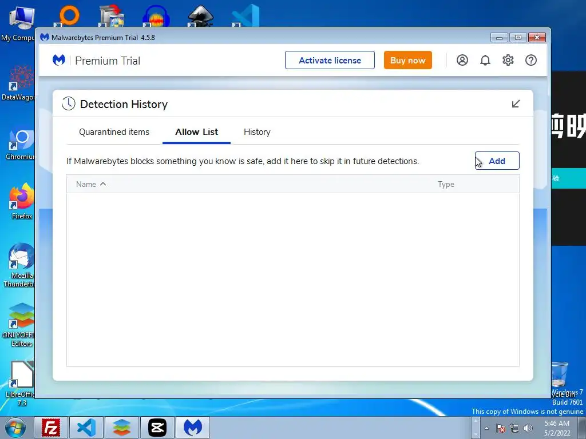Open Visual Studio Code from the taskbar
The width and height of the screenshot is (586, 439).
coord(86,428)
